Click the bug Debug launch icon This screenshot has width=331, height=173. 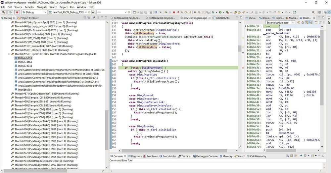click(x=10, y=12)
